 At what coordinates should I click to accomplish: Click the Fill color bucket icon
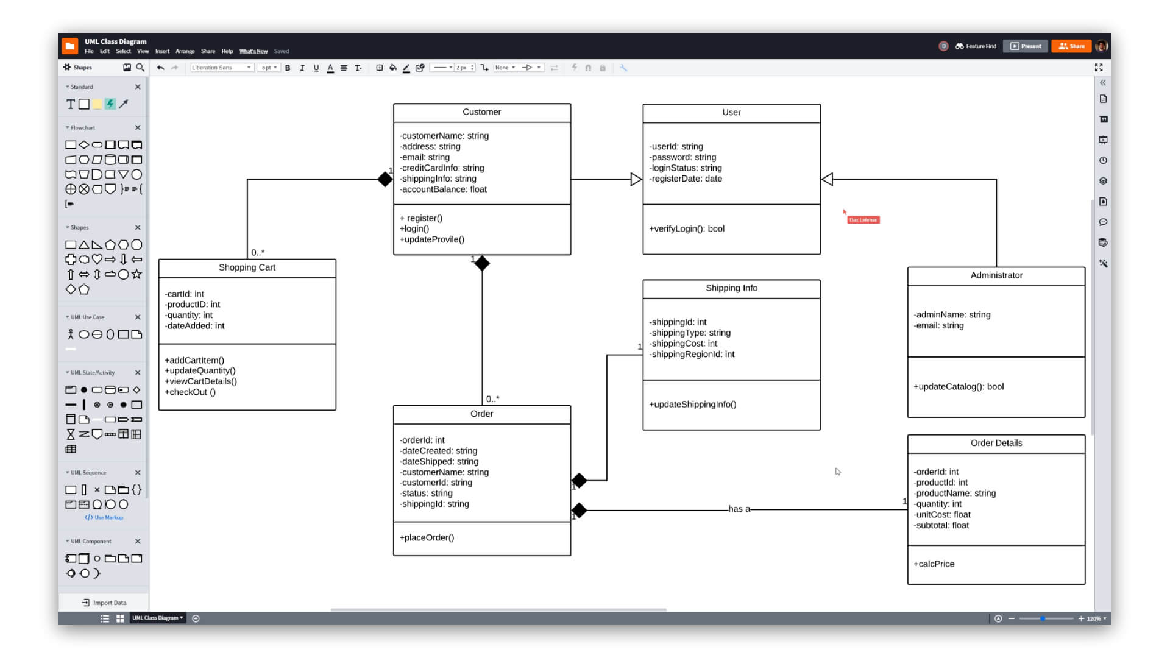393,68
